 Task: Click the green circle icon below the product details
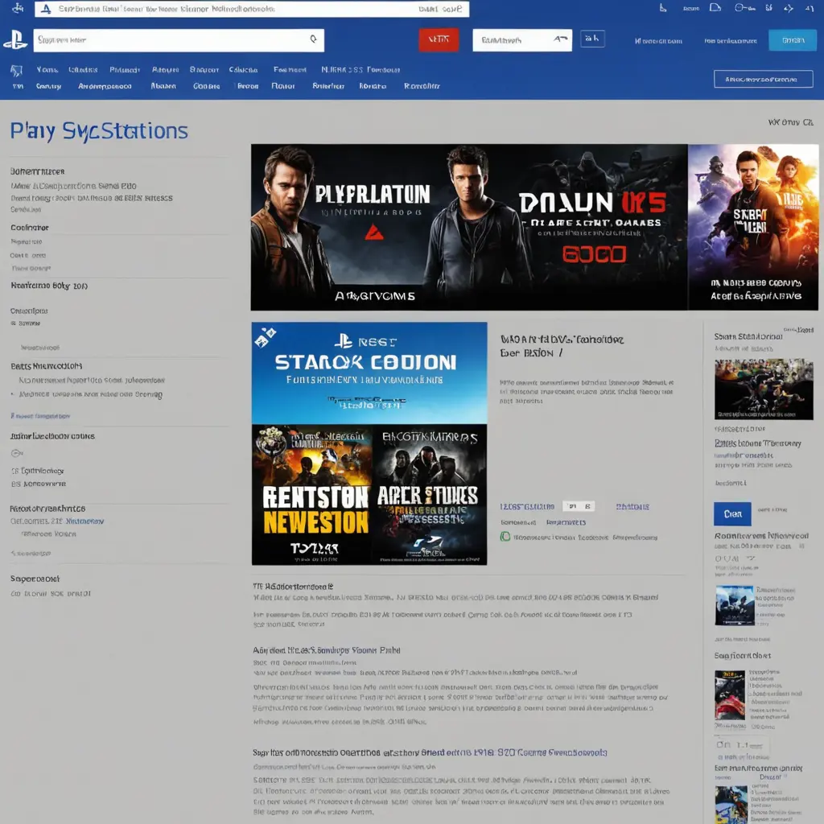(505, 537)
